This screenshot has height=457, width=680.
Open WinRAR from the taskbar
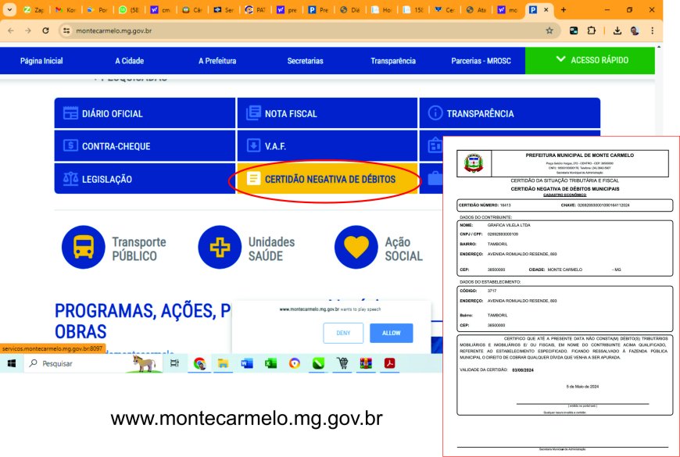[x=366, y=363]
